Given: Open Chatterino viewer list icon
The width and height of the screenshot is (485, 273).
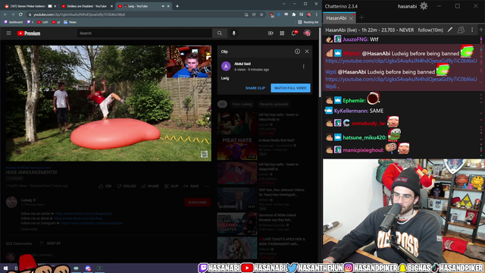Looking at the screenshot, I should (x=461, y=30).
